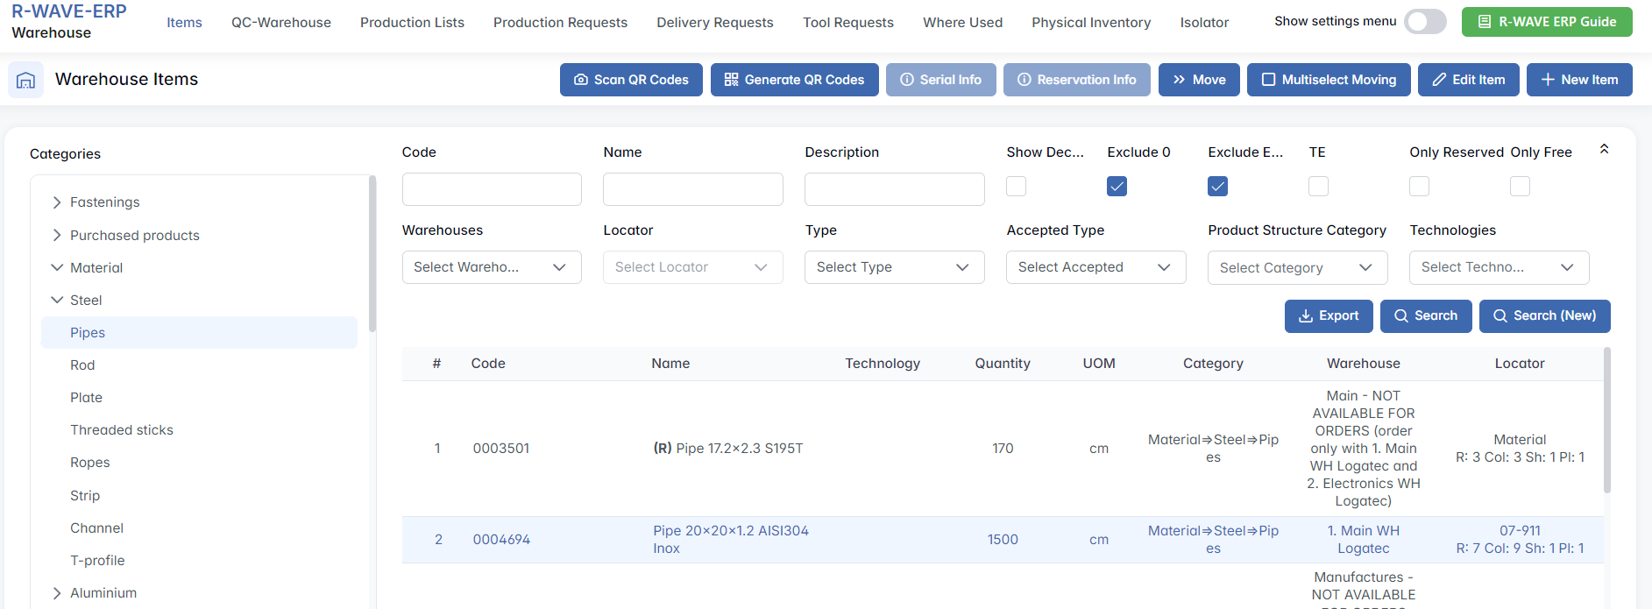Open the Product Structure Category dropdown
Image resolution: width=1652 pixels, height=609 pixels.
click(x=1296, y=268)
